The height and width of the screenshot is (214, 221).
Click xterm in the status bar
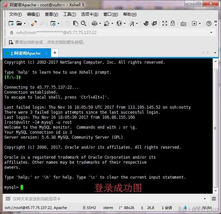108,208
